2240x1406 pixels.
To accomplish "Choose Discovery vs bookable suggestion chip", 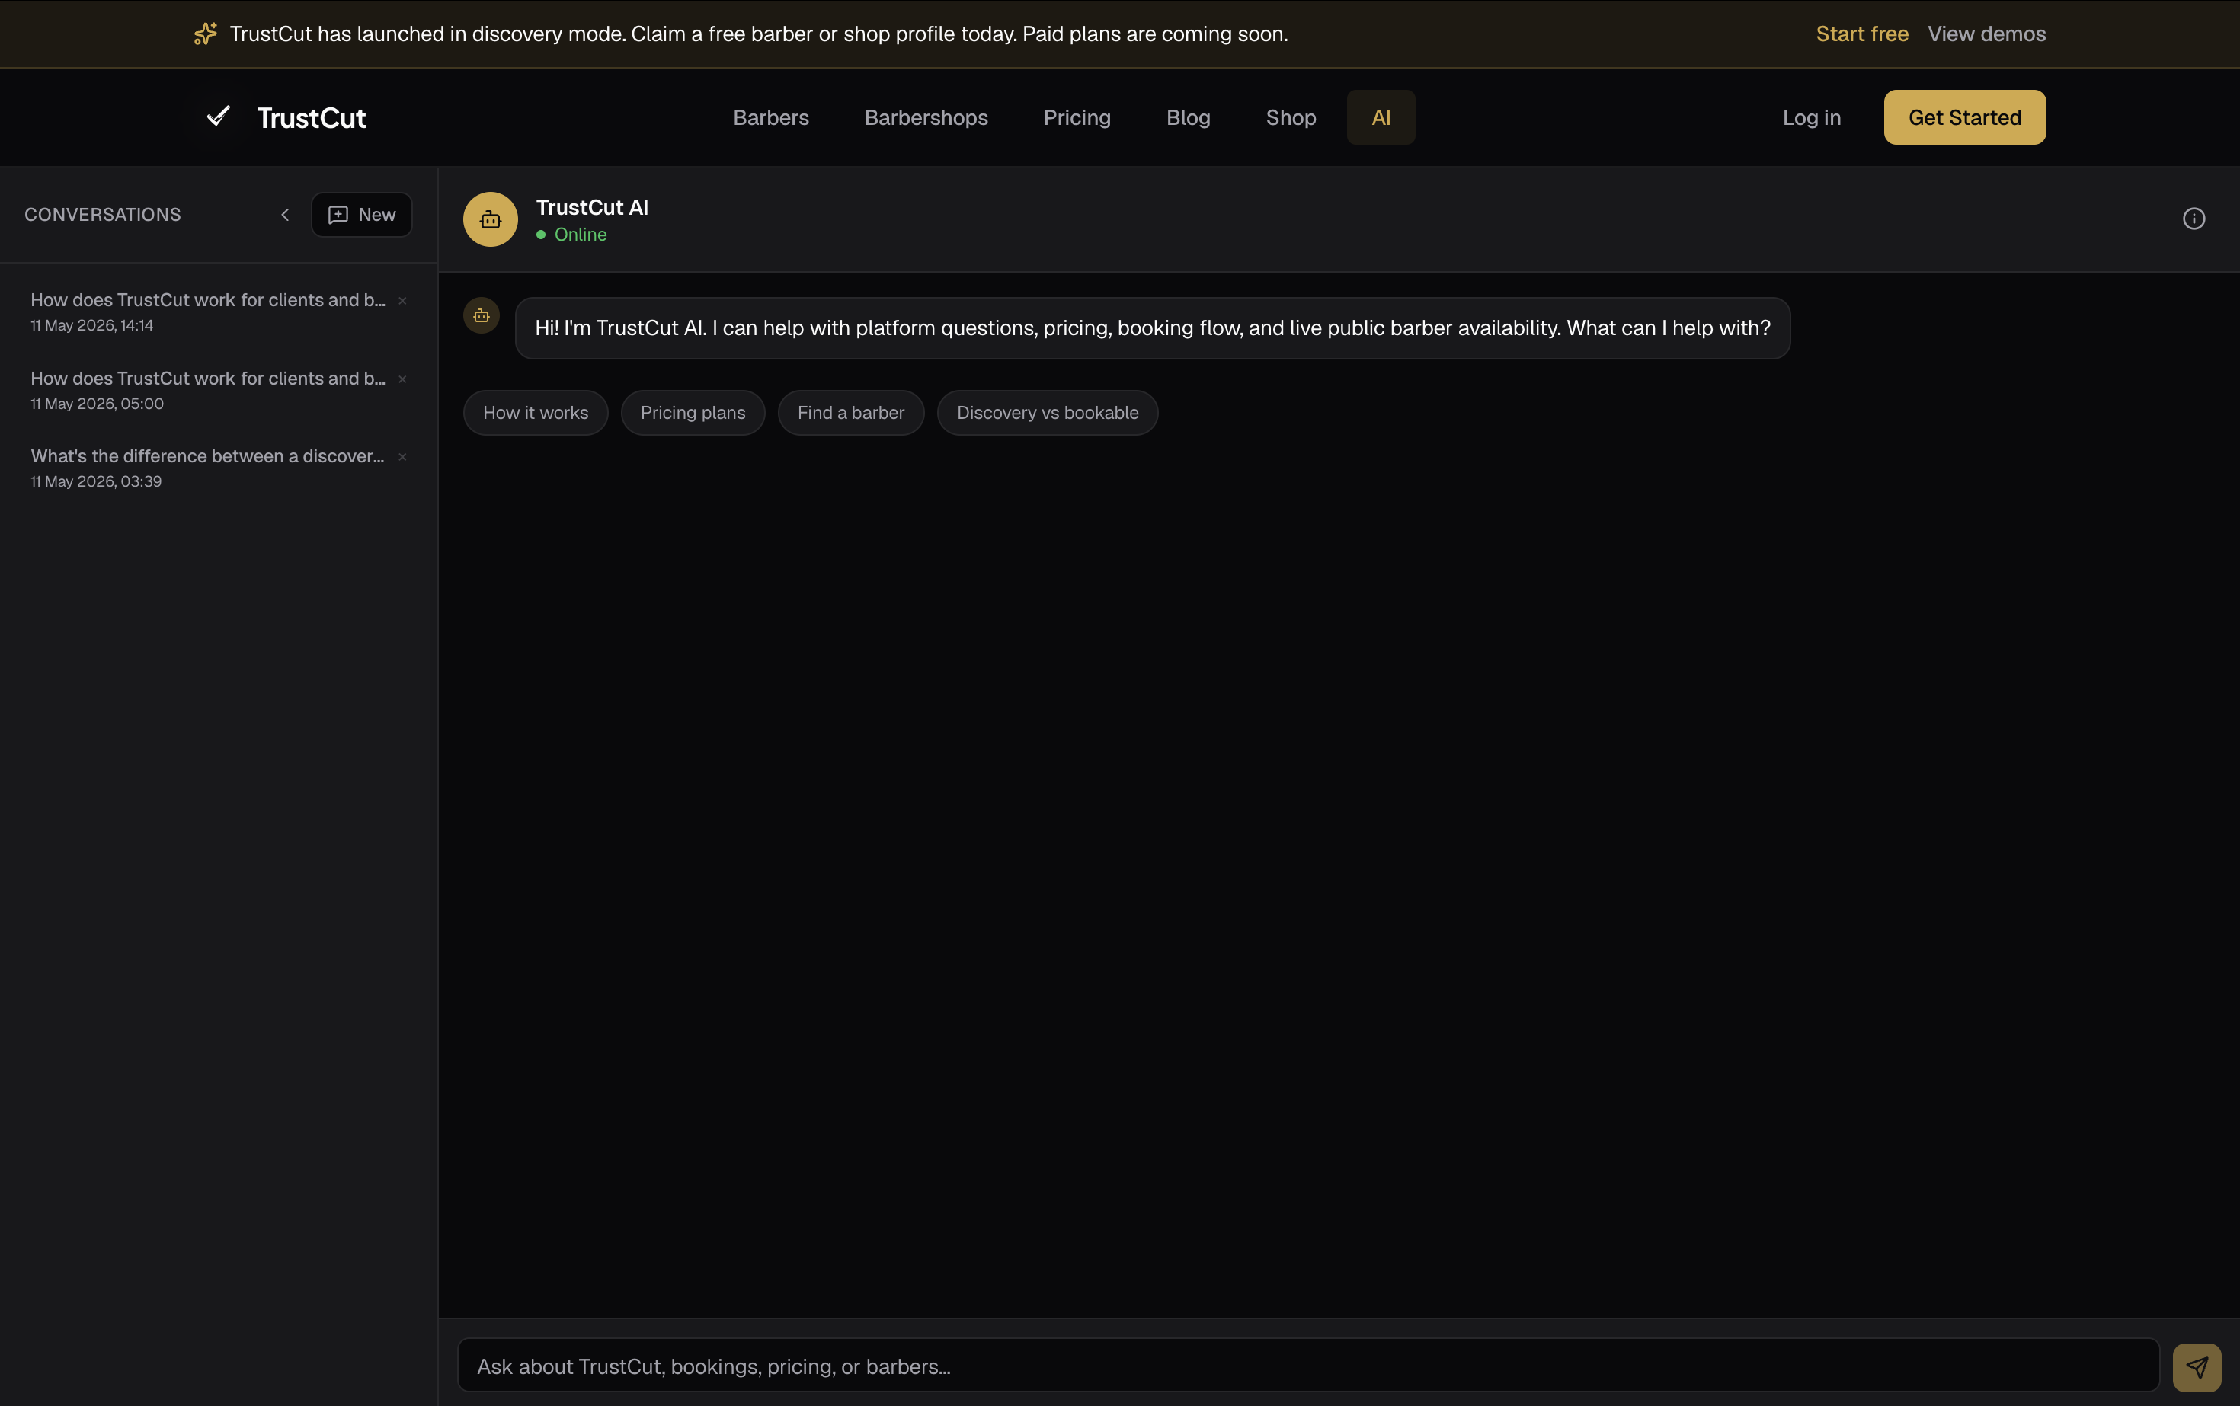I will pyautogui.click(x=1048, y=413).
